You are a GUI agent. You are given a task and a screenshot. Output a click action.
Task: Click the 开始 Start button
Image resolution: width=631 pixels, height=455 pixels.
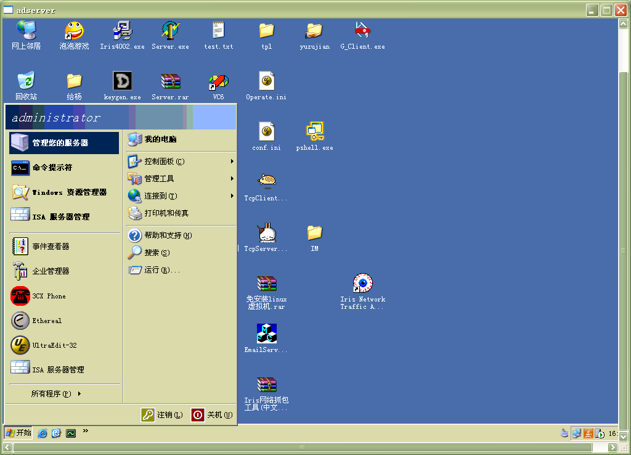coord(18,433)
